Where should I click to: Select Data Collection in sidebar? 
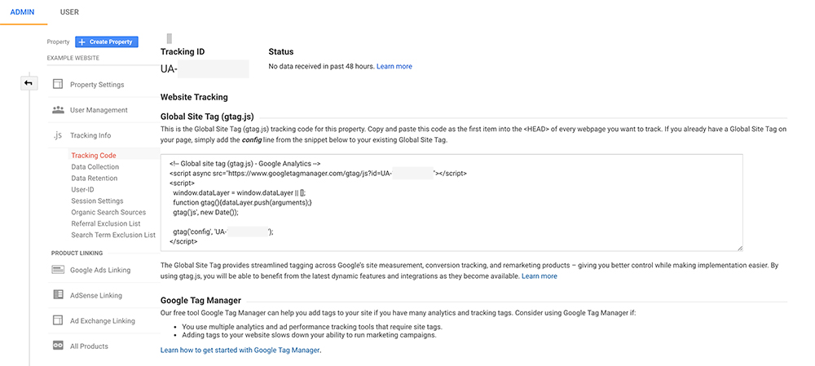pos(95,167)
